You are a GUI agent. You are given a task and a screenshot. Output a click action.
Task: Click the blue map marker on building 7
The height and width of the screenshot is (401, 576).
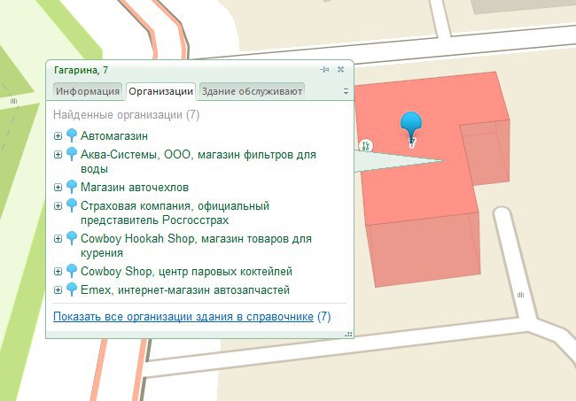411,127
